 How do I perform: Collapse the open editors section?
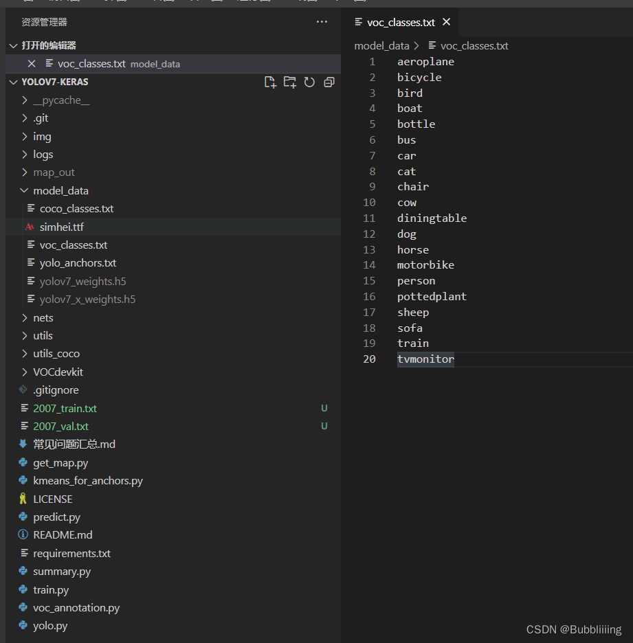pyautogui.click(x=14, y=45)
